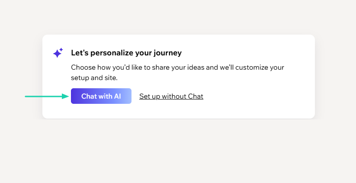Start personalizing by chatting with AI
The image size is (356, 183).
pyautogui.click(x=101, y=96)
